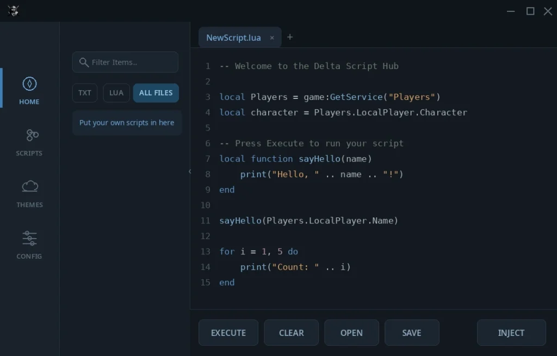
Task: Save the script with SAVE button
Action: [412, 333]
